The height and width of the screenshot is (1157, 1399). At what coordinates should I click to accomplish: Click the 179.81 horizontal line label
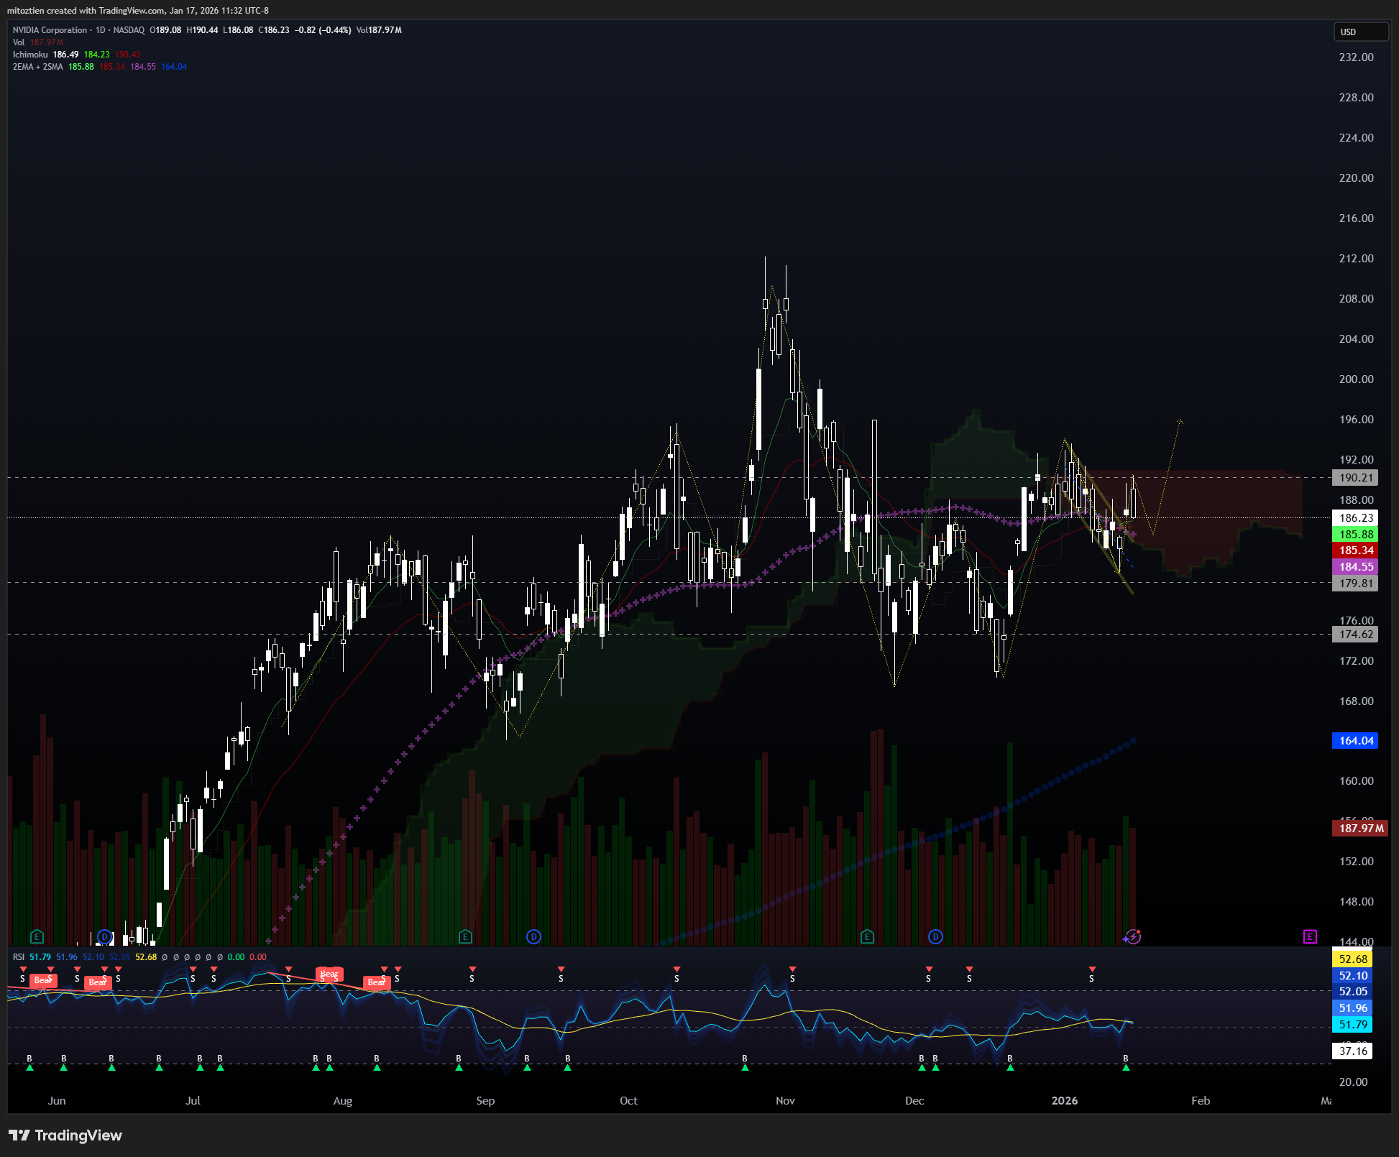coord(1356,584)
